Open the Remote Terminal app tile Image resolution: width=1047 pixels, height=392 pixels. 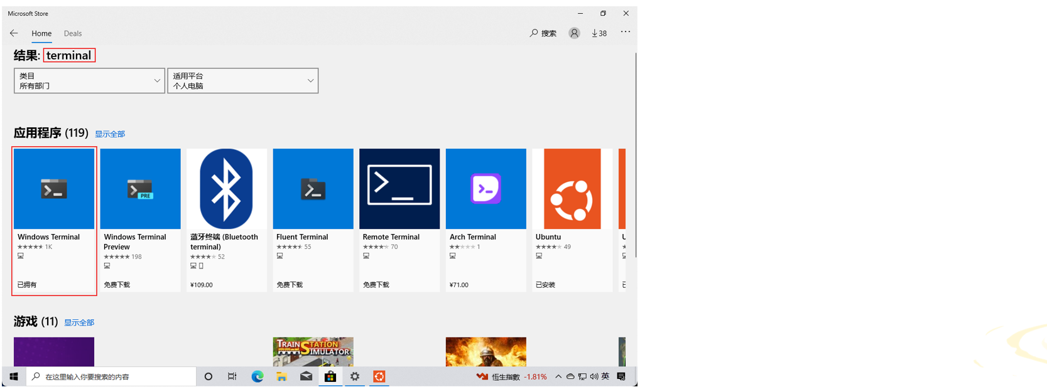tap(399, 220)
